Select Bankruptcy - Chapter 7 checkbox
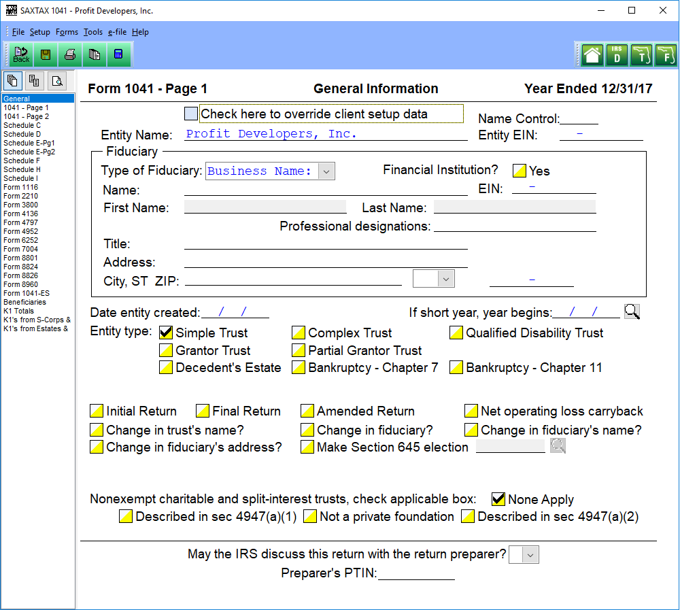 click(299, 367)
